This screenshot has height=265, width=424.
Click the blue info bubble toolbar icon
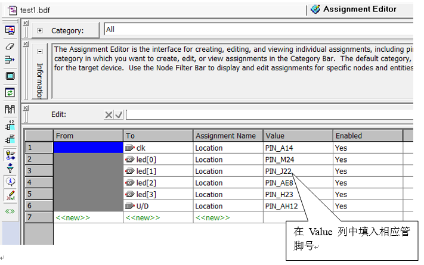coord(10,182)
